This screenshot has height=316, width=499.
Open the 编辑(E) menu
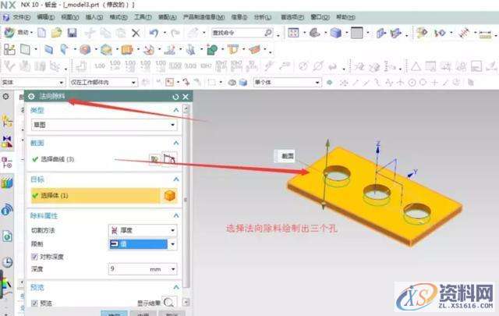pyautogui.click(x=45, y=17)
